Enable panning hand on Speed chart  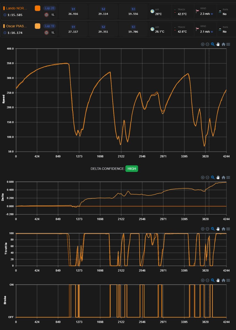pos(218,44)
